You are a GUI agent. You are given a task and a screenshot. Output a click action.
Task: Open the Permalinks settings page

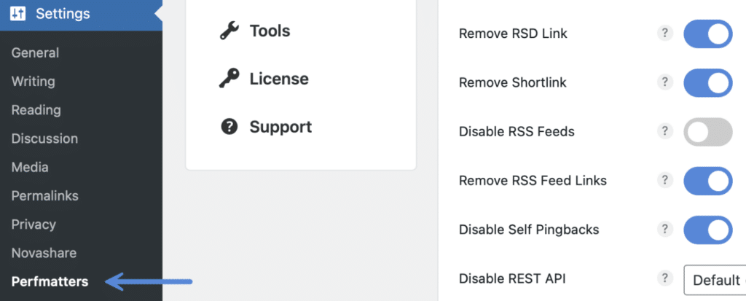(x=44, y=195)
